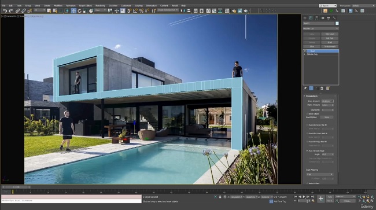
Task: Open Select by Name dialog icon
Action: [55, 11]
